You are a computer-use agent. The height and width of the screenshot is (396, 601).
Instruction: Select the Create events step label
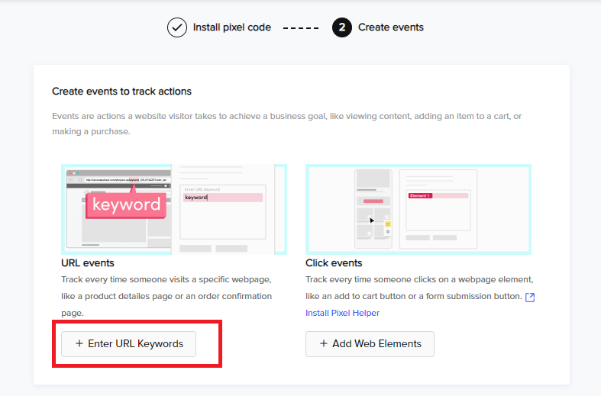(390, 27)
